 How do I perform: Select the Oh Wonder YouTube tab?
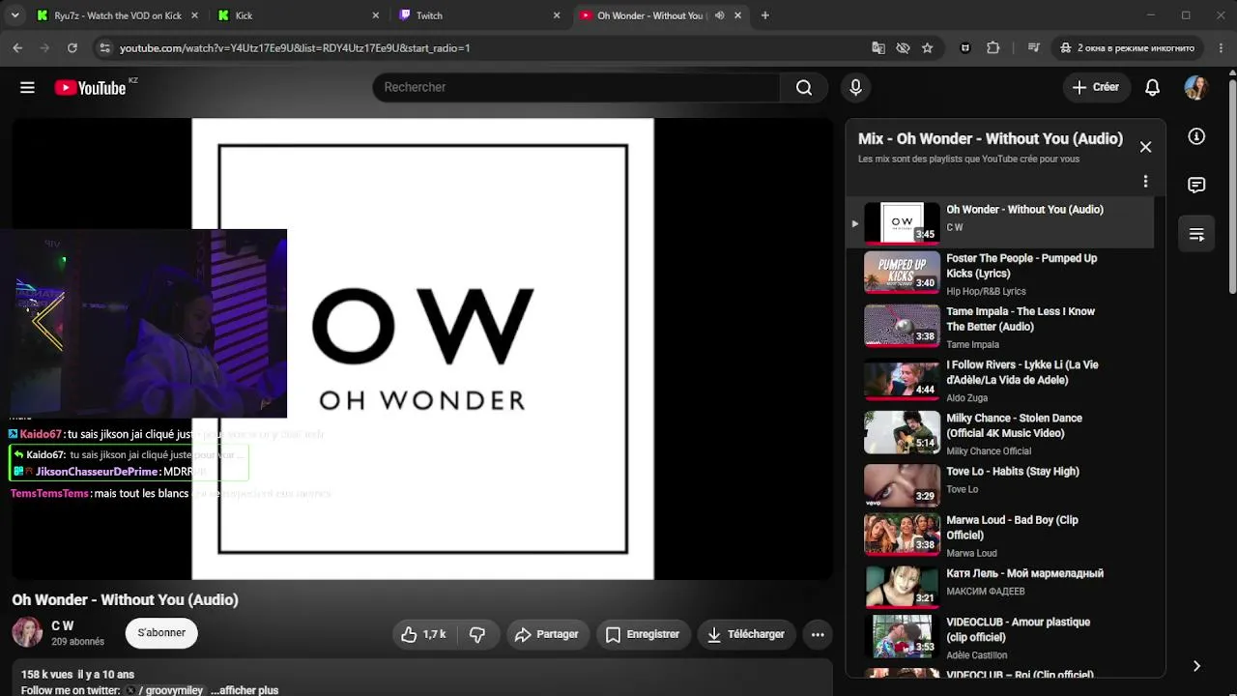[662, 15]
